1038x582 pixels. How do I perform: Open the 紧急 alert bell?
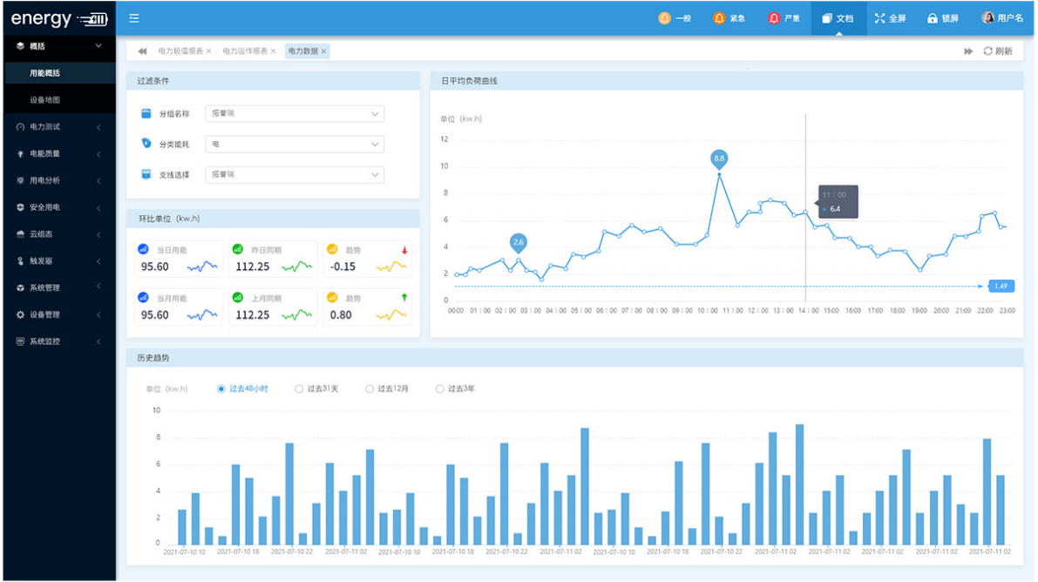click(x=719, y=17)
